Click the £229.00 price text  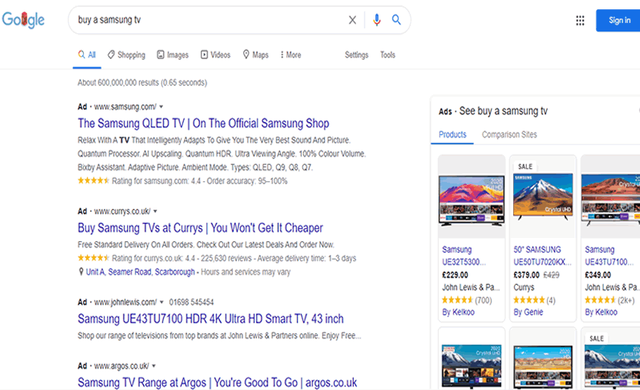pos(455,275)
